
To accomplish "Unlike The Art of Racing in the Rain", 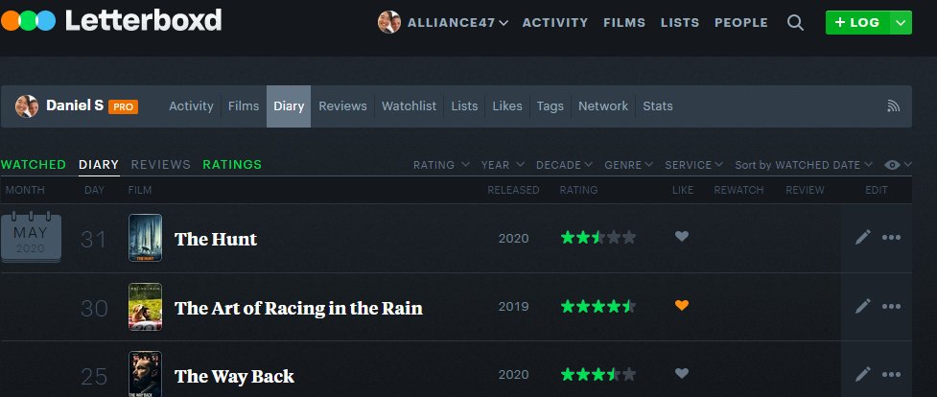I will 682,305.
